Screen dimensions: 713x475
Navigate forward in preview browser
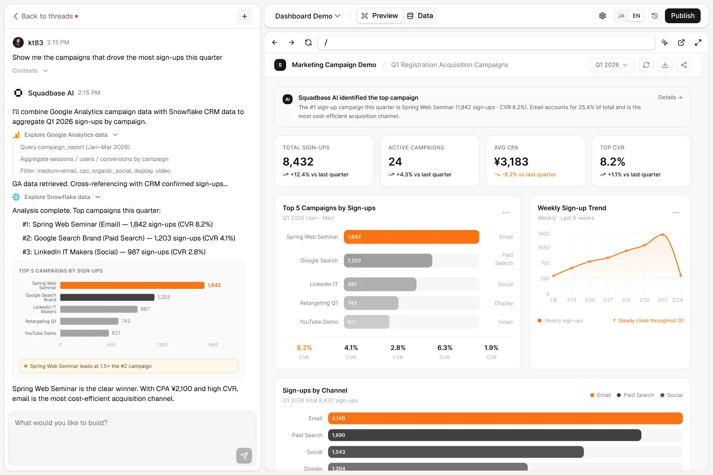pos(292,42)
